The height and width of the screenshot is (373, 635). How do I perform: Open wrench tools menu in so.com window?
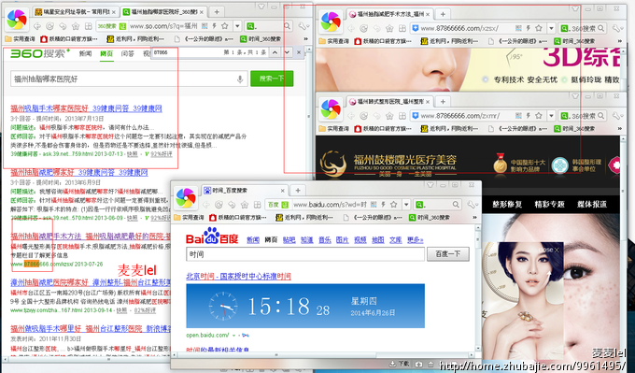click(x=303, y=26)
